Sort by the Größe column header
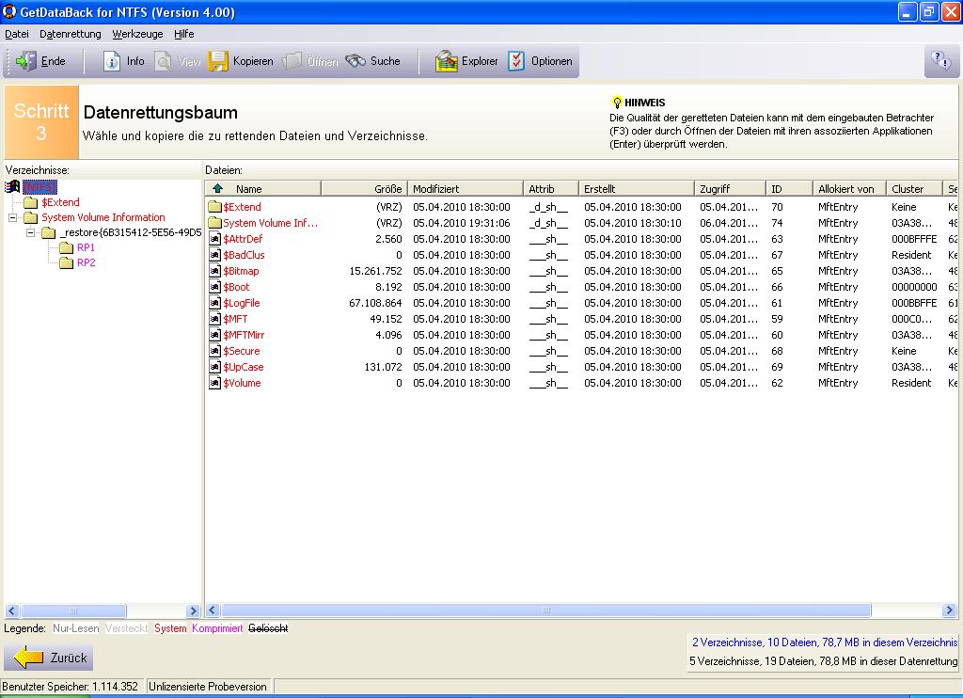963x698 pixels. tap(364, 189)
